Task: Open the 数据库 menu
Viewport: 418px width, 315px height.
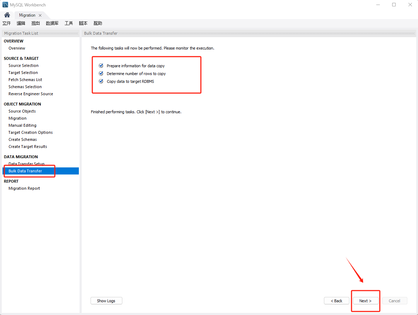Action: click(x=52, y=23)
